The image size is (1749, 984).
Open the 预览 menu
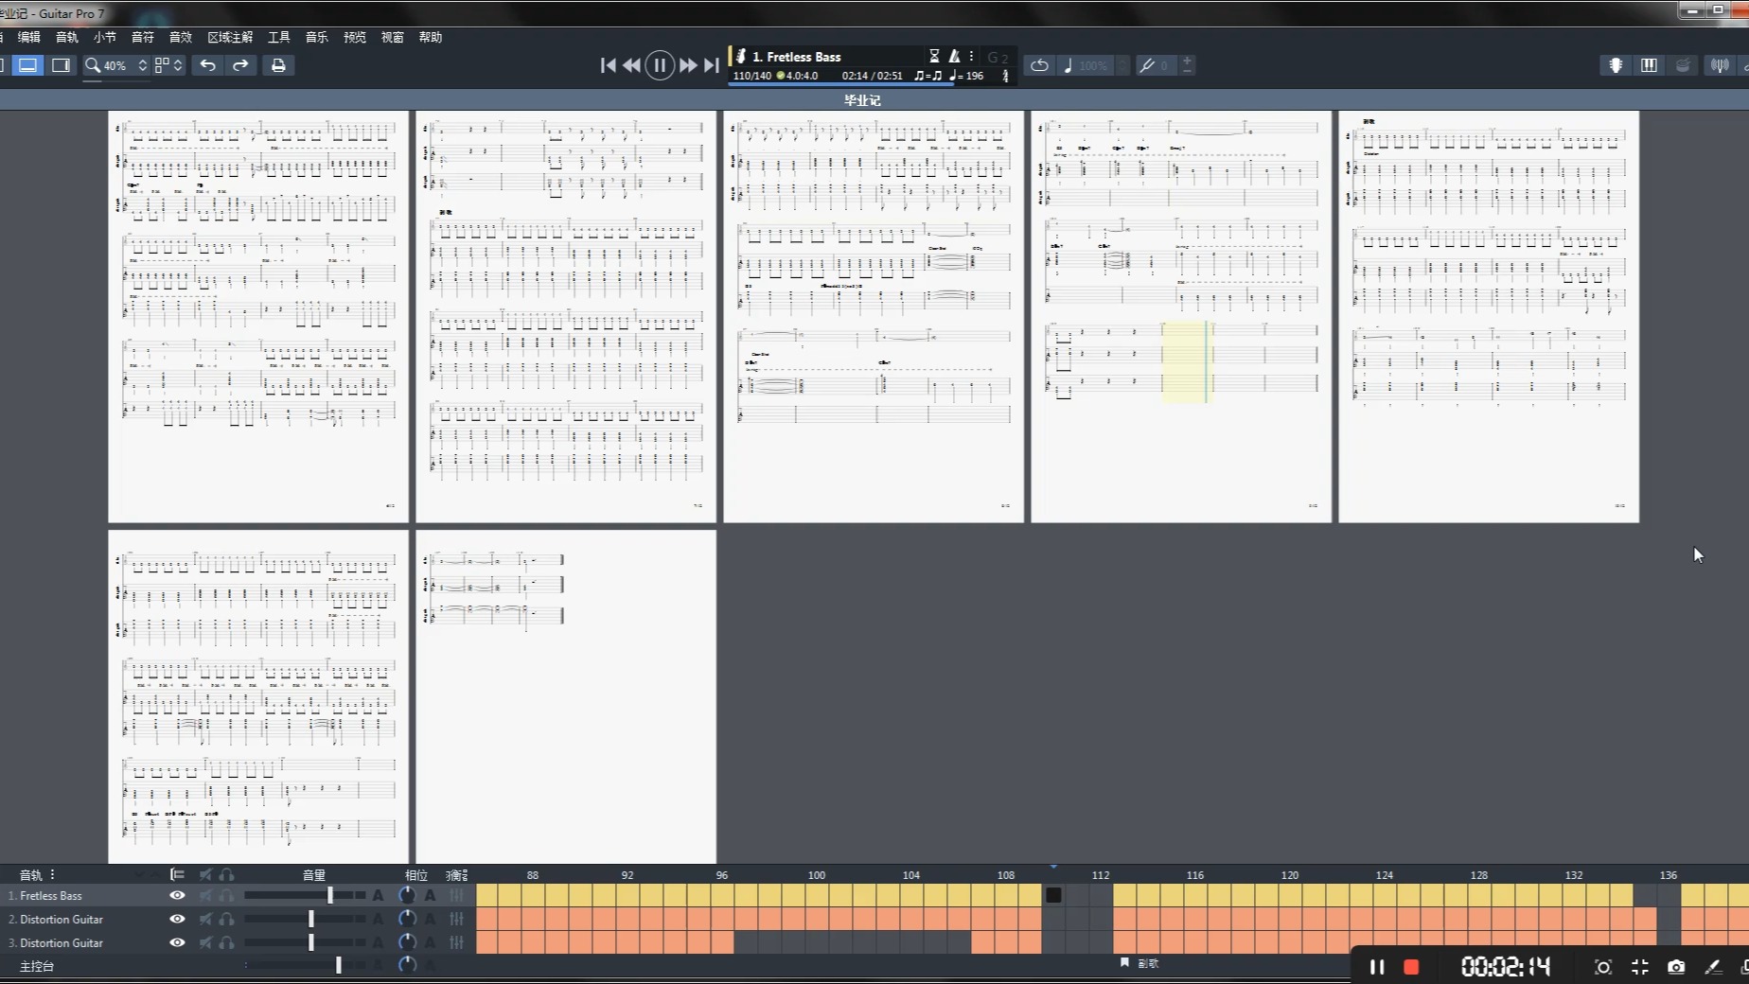[355, 37]
